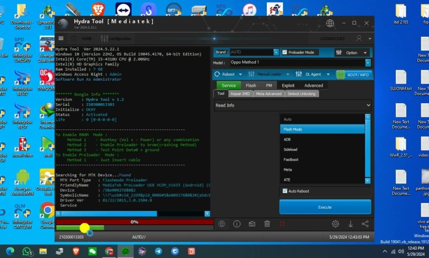
Task: Open the hamburger menu in Hydra Tool
Action: point(61,38)
